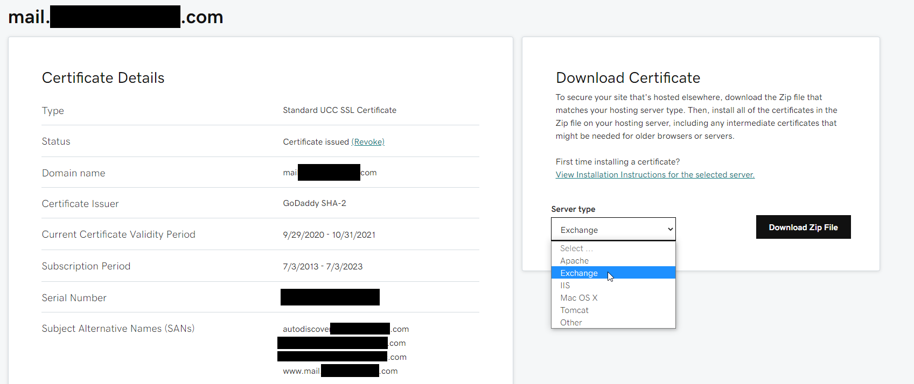The width and height of the screenshot is (914, 384).
Task: Click the autodiscover SAN entry
Action: click(x=346, y=329)
